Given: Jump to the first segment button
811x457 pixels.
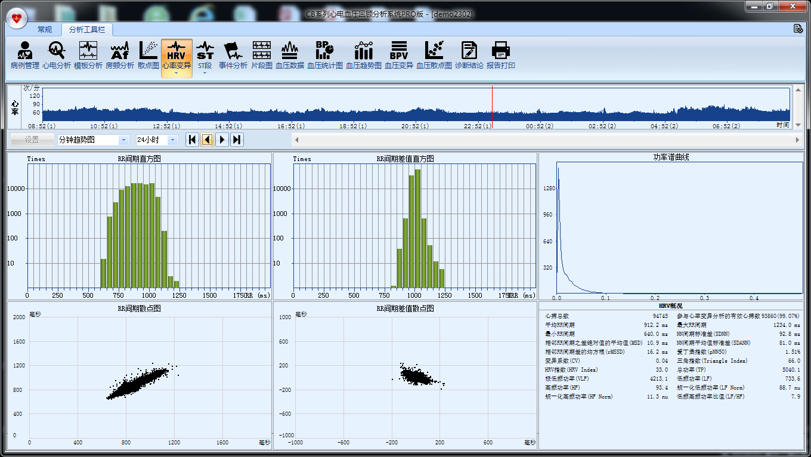Looking at the screenshot, I should pos(192,140).
